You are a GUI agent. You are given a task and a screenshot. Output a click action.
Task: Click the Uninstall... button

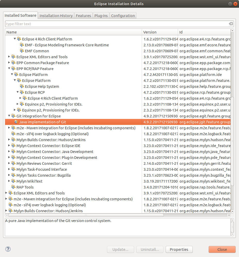(x=150, y=250)
